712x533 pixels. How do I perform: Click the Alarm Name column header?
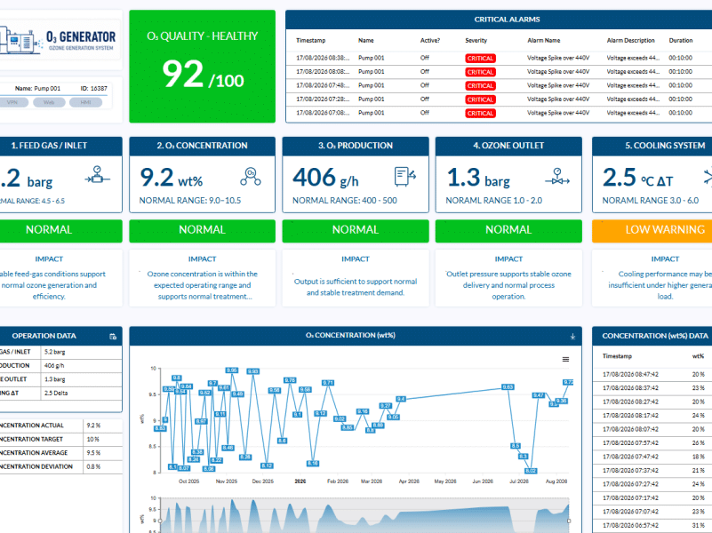[x=543, y=40]
